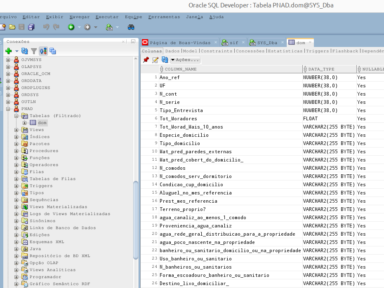Open the New Connection dropdown arrow

click(x=16, y=51)
